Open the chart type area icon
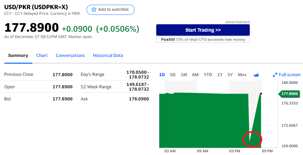This screenshot has height=155, width=303. pos(256,75)
